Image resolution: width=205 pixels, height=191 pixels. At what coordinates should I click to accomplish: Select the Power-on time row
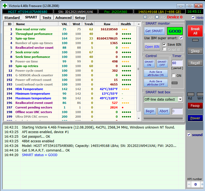(x=70, y=61)
